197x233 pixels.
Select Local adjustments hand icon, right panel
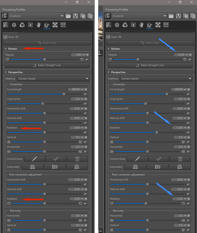pyautogui.click(x=141, y=25)
